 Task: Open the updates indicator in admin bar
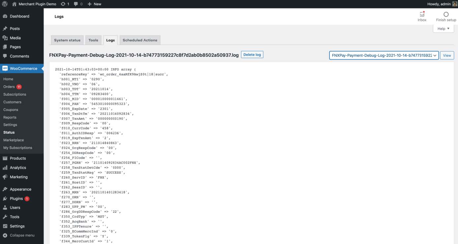point(65,4)
